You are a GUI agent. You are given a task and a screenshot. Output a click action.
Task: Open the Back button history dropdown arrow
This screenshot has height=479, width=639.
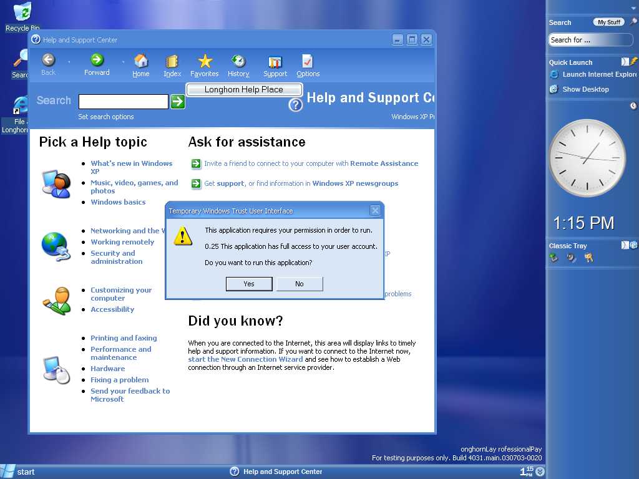69,62
